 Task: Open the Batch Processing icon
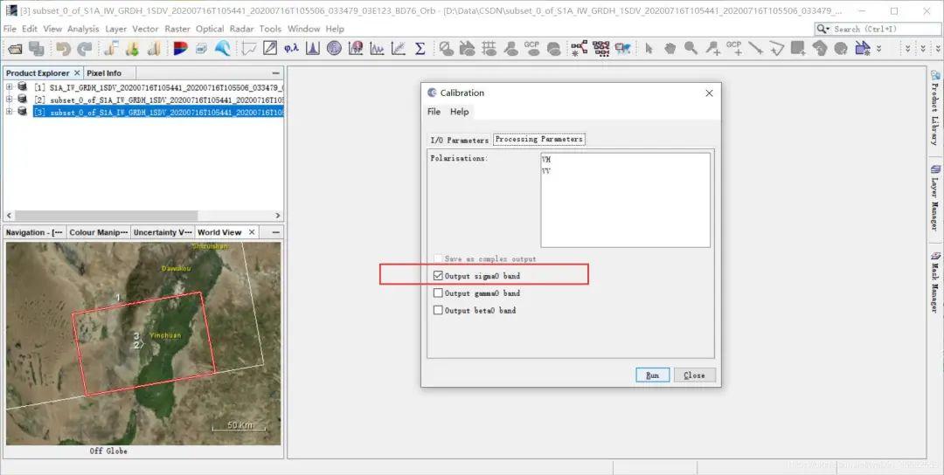pyautogui.click(x=600, y=49)
